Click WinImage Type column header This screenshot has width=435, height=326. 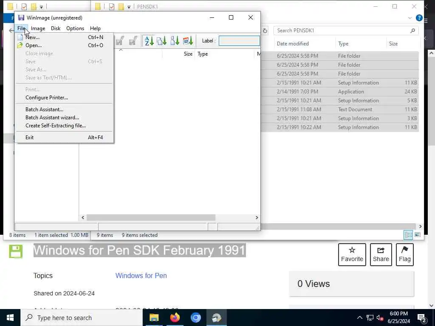[x=203, y=54]
